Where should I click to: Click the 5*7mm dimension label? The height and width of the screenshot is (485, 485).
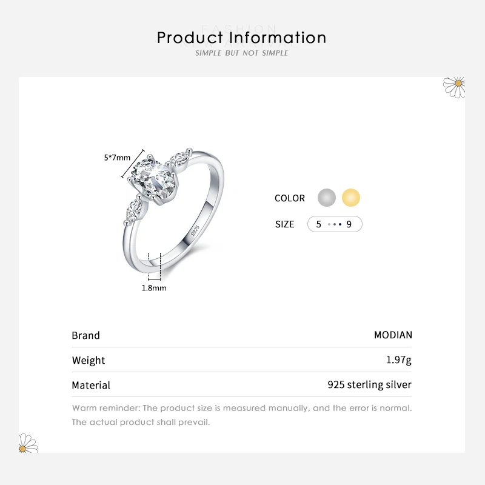(117, 158)
